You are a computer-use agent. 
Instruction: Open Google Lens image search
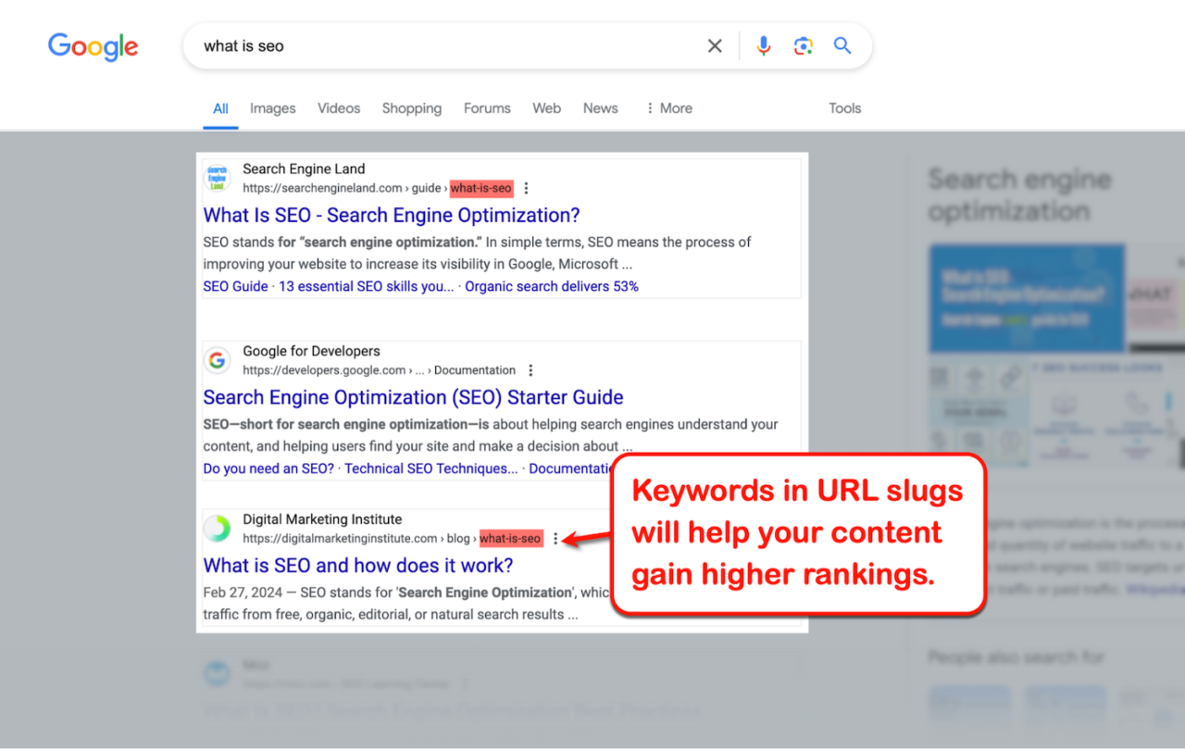point(803,44)
